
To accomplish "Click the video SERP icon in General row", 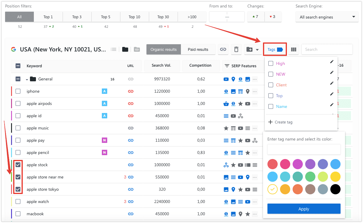I will [226, 79].
